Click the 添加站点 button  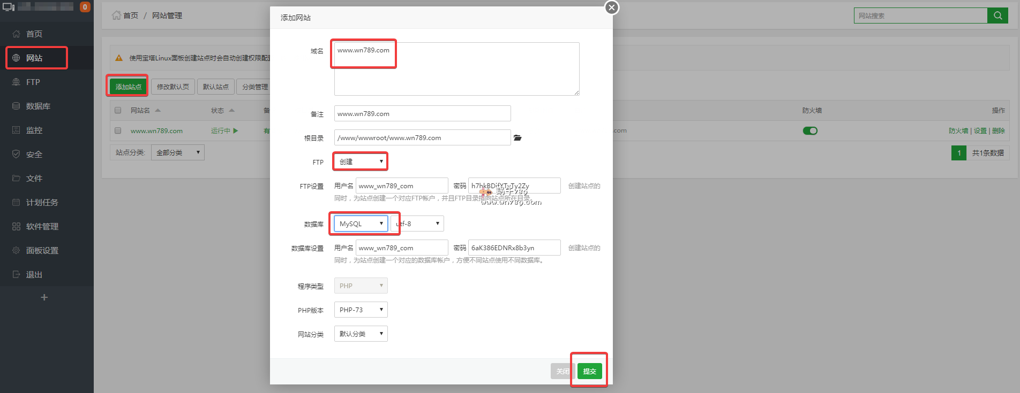tap(128, 87)
